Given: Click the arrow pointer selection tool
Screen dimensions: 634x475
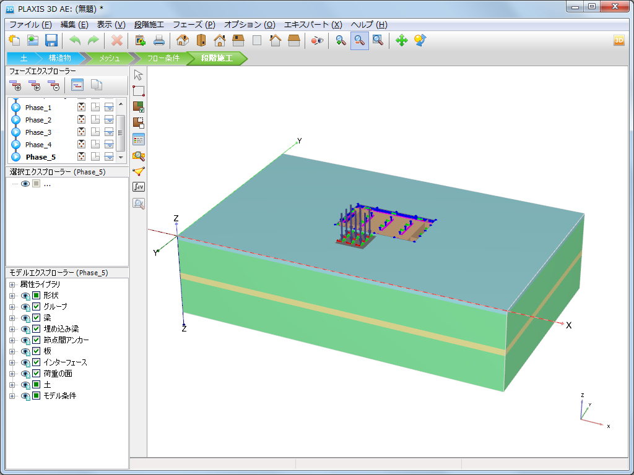Looking at the screenshot, I should pyautogui.click(x=139, y=75).
